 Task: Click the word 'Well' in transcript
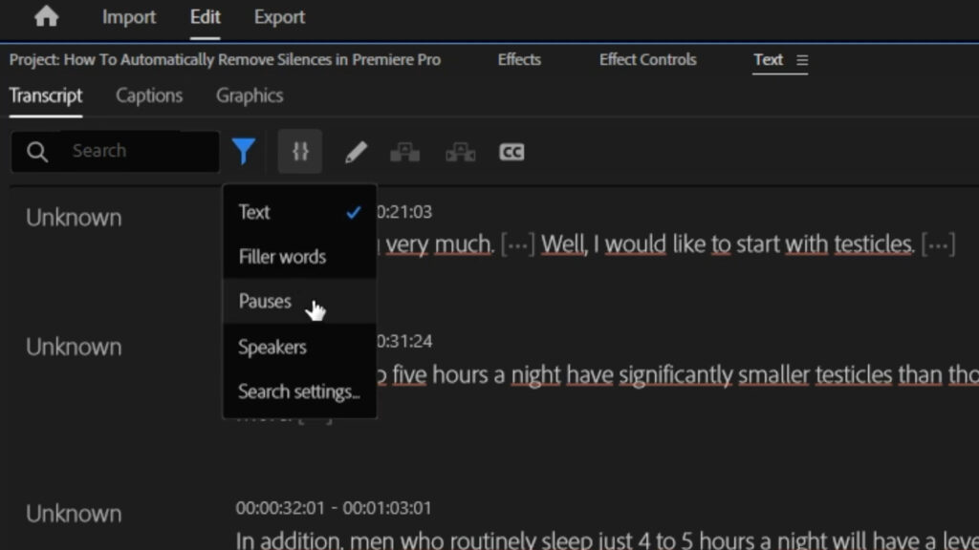(563, 243)
